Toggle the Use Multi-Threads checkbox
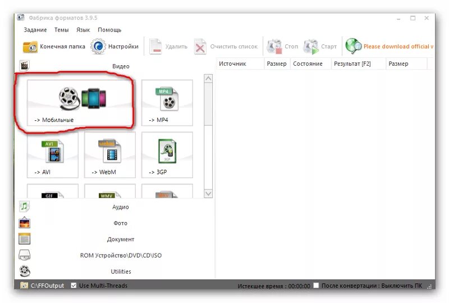Viewport: 449px width, 303px height. (74, 286)
